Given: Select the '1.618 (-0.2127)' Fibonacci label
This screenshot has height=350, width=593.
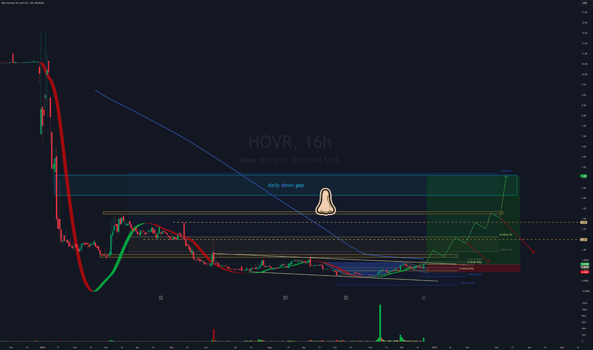Looking at the screenshot, I should click(x=467, y=283).
